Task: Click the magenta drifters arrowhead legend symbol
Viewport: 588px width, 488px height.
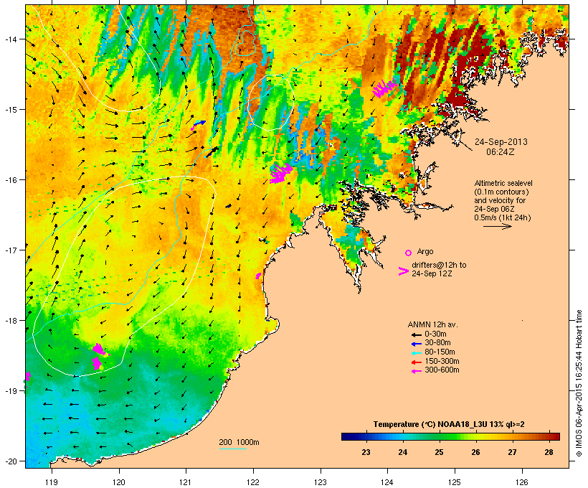Action: [403, 271]
